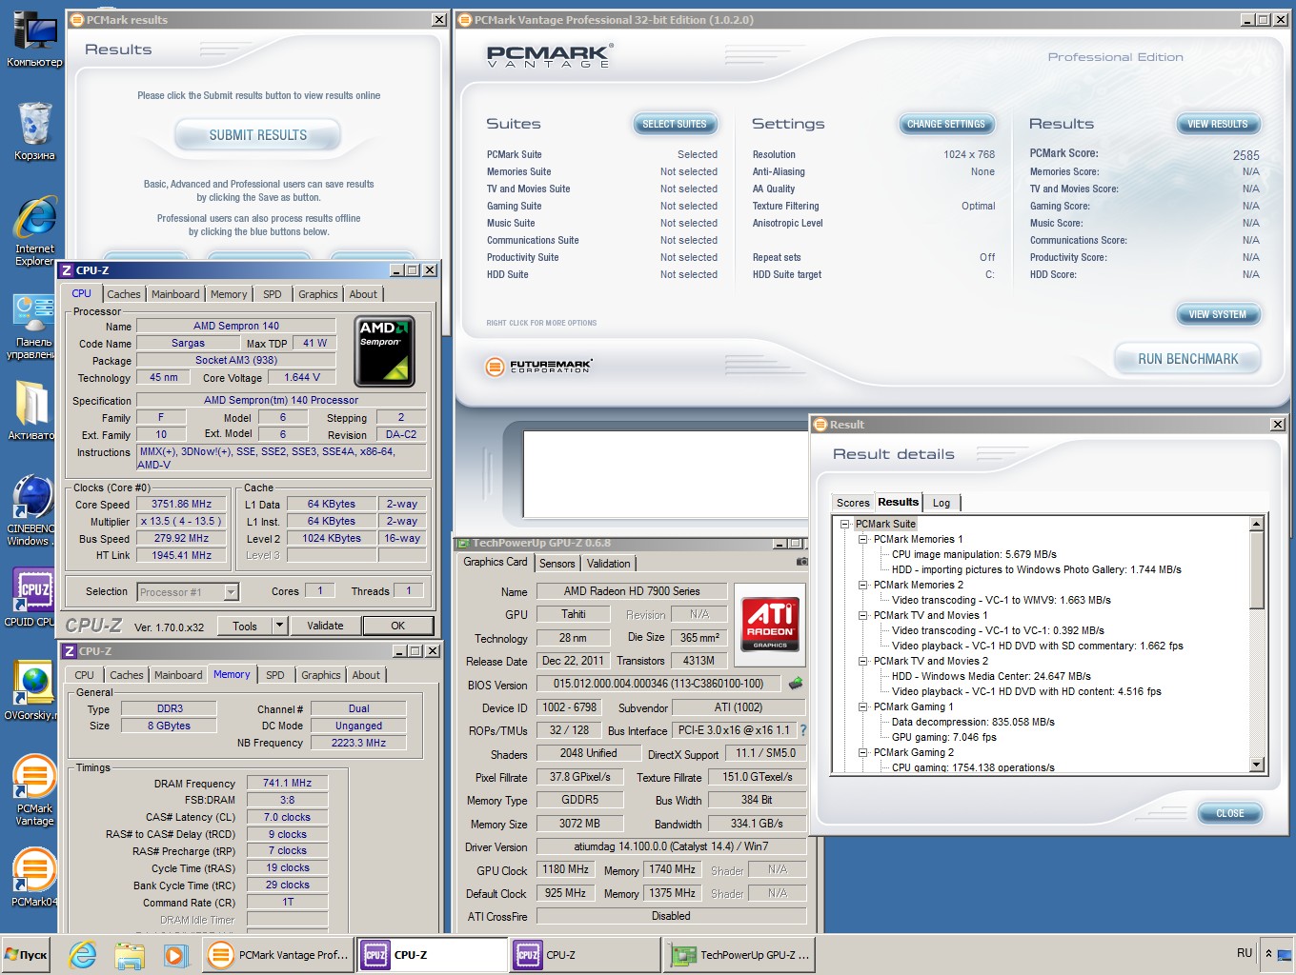Click SELECT SUITES button

point(675,124)
